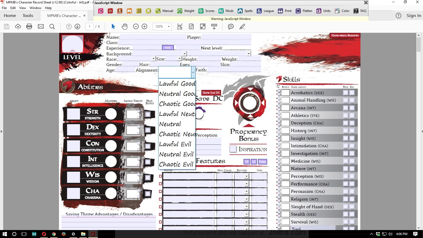423x238 pixels.
Task: Click Sign In link
Action: (413, 16)
